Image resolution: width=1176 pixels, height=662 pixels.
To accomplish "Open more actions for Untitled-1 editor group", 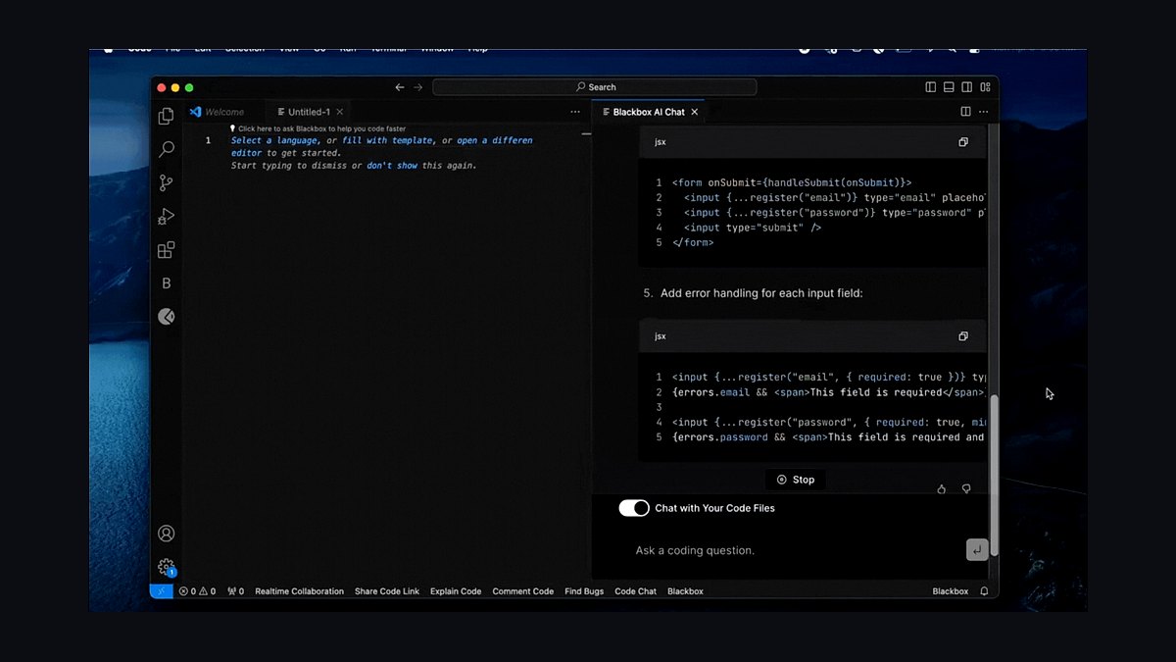I will pos(575,112).
